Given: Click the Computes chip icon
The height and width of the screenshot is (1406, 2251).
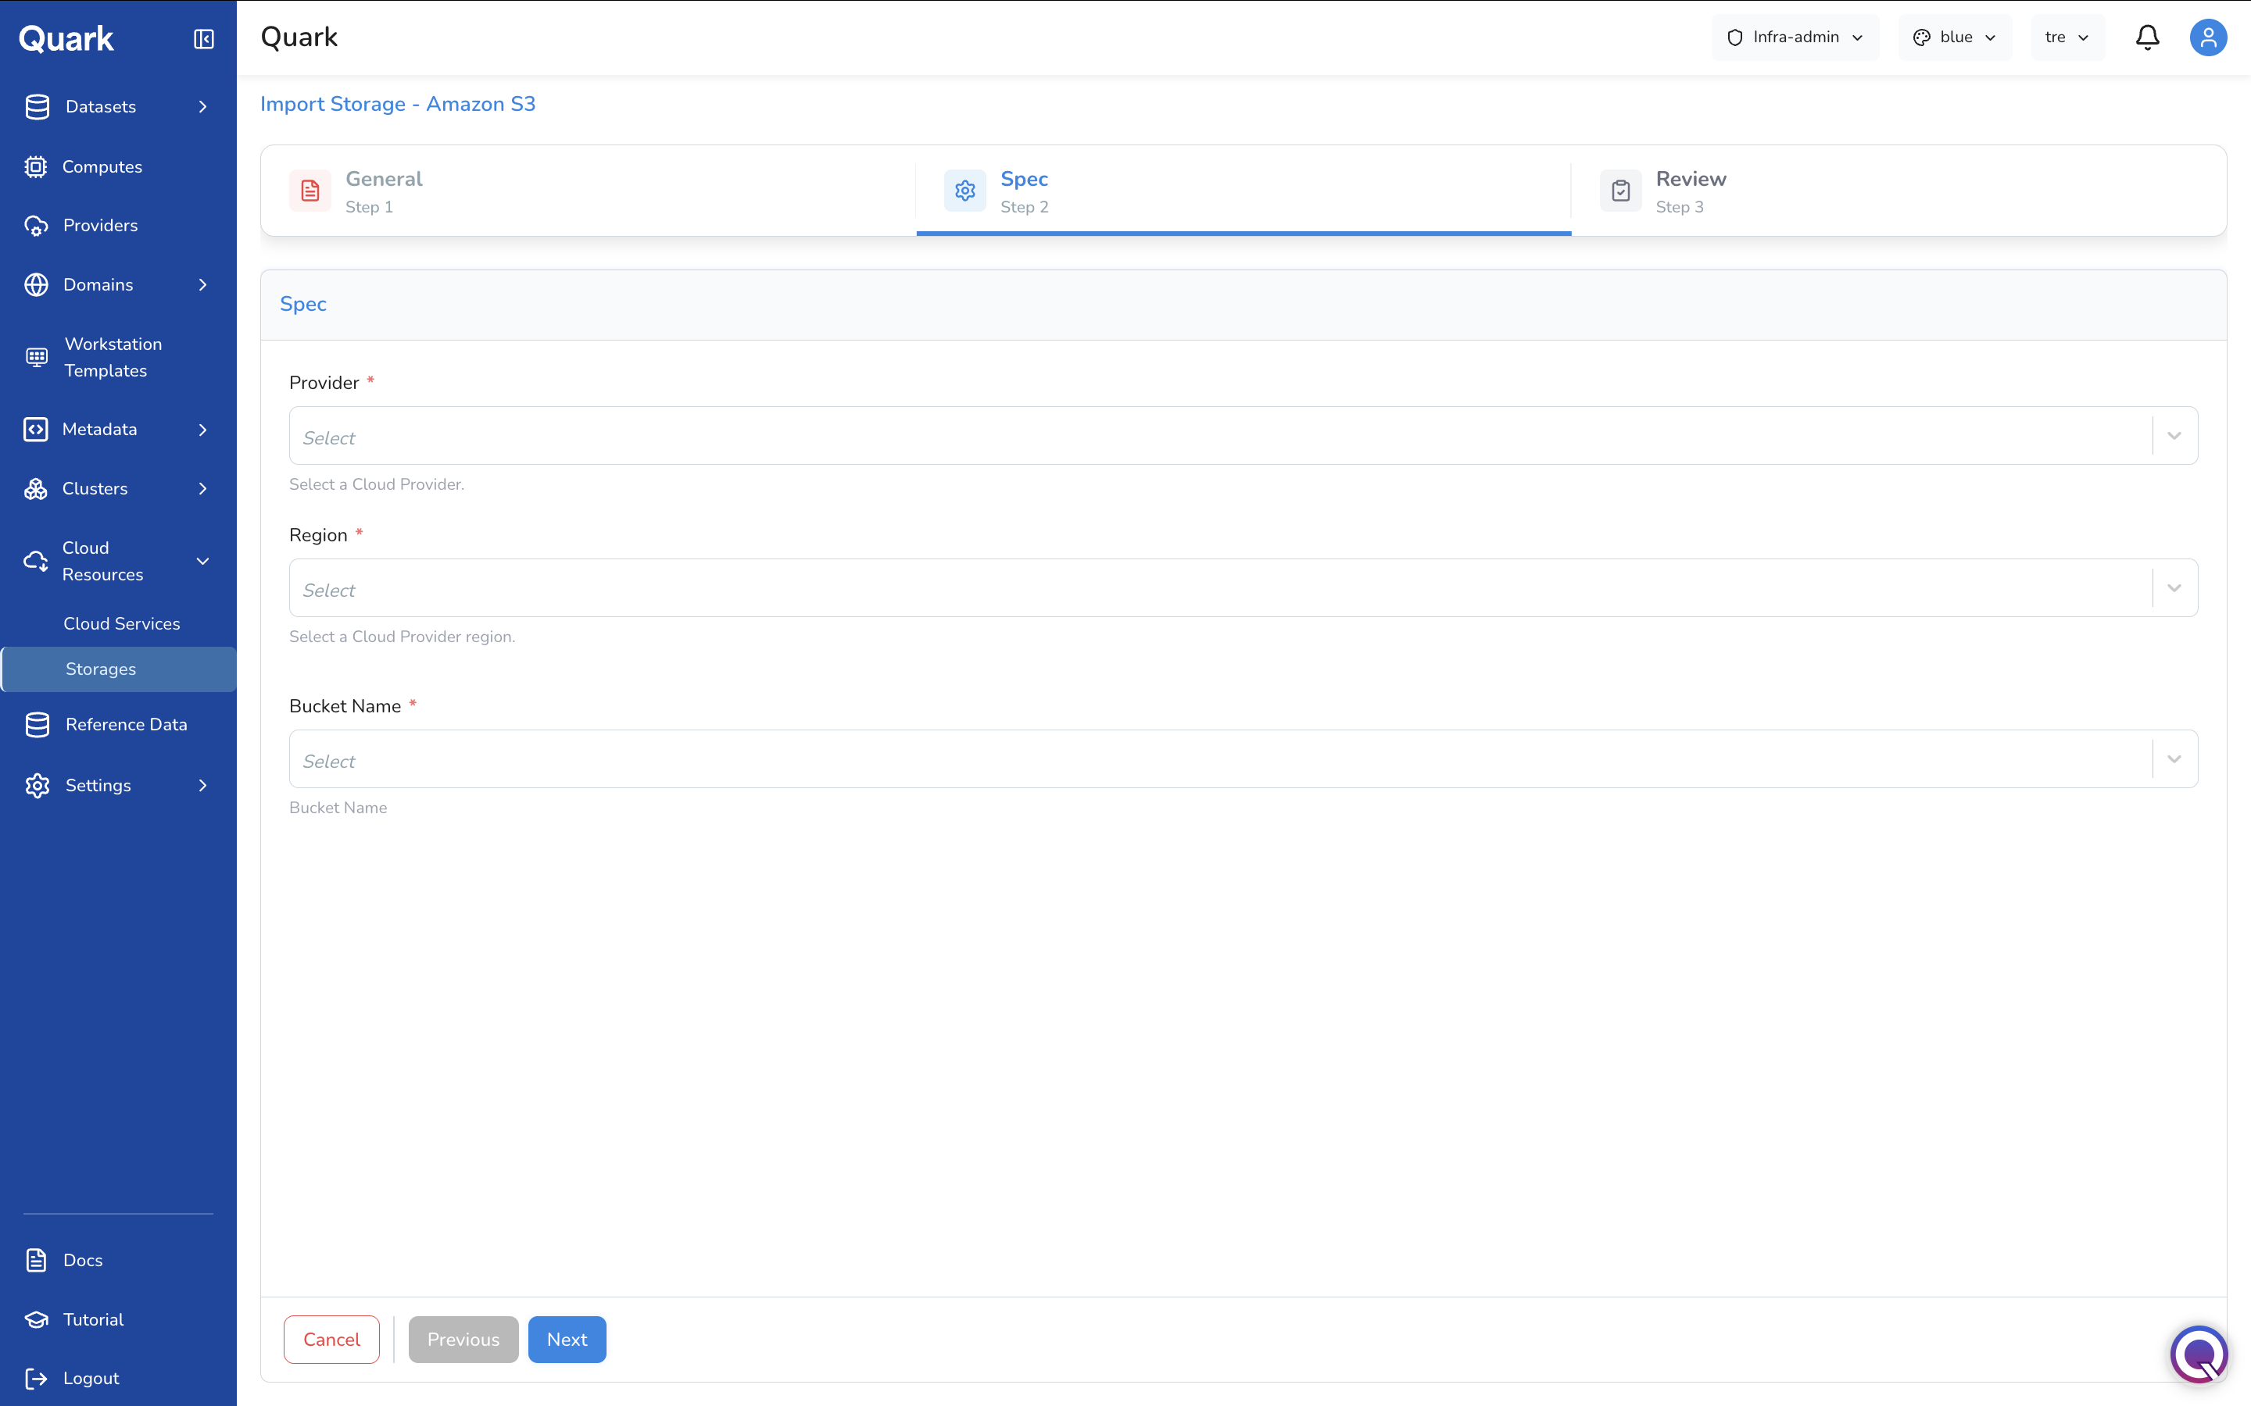Looking at the screenshot, I should click(35, 166).
